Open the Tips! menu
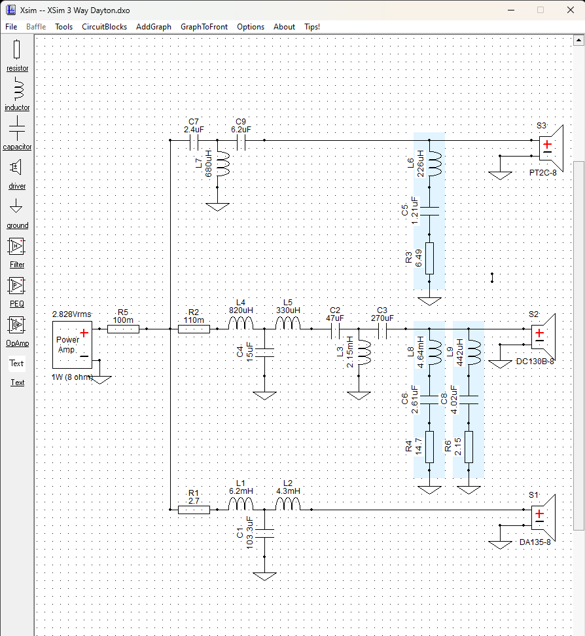 312,27
